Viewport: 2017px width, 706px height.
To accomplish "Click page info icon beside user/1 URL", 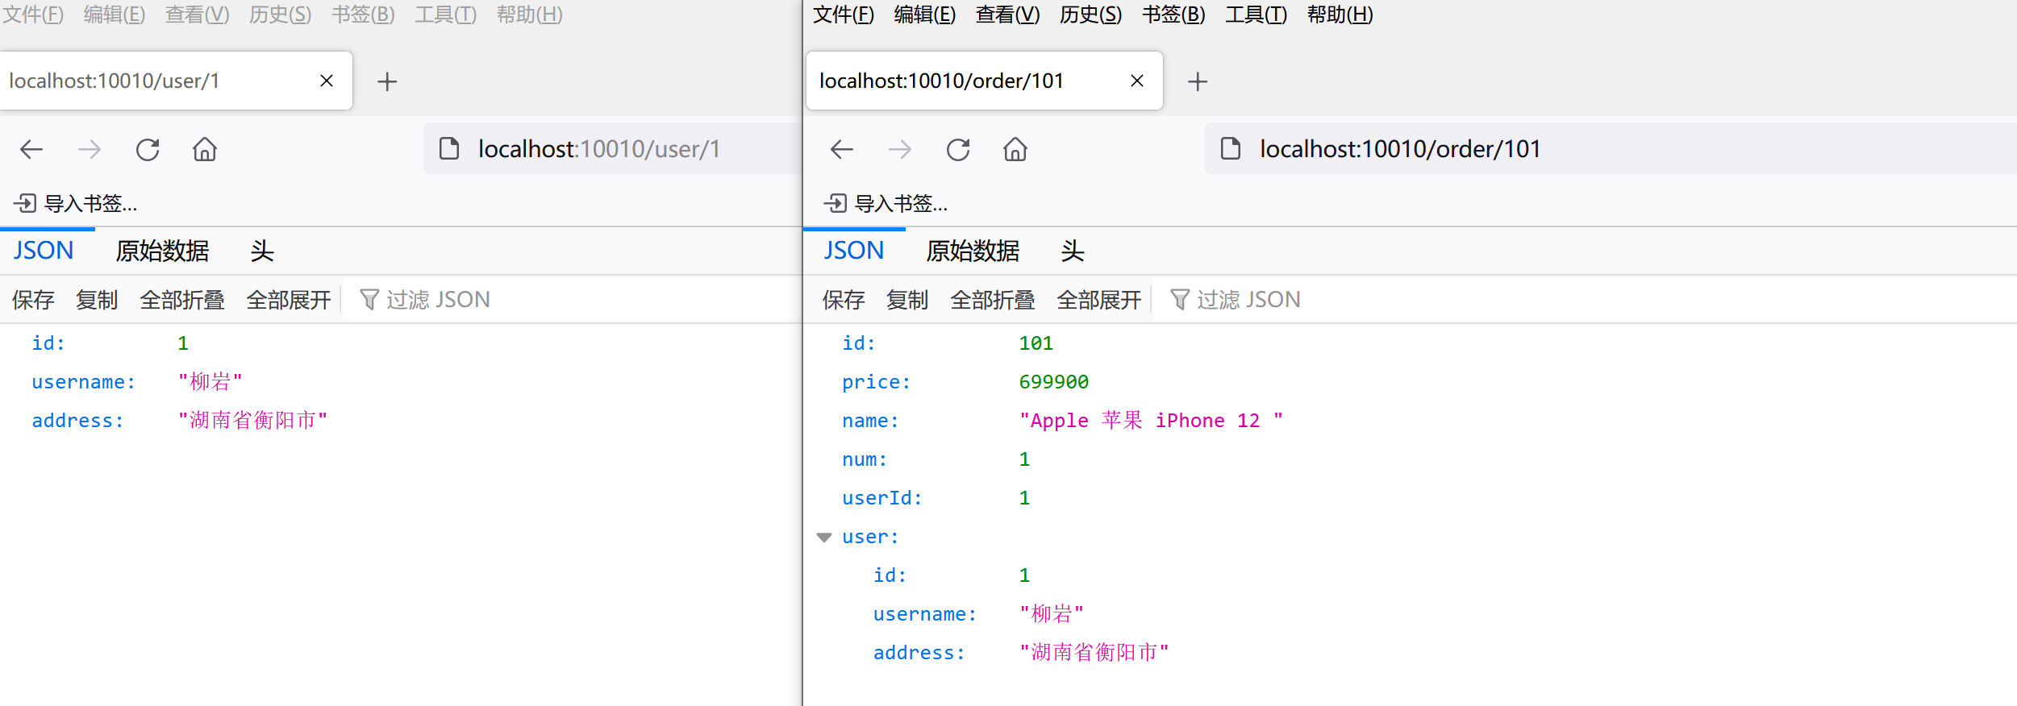I will coord(449,148).
